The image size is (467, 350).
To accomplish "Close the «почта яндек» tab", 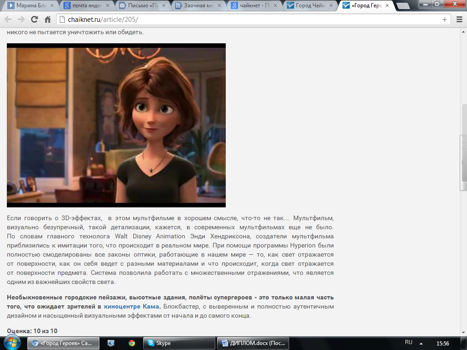I will coord(108,5).
